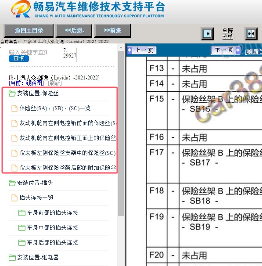This screenshot has height=266, width=262.
Task: Click the platform logo icon
Action: pos(21,9)
